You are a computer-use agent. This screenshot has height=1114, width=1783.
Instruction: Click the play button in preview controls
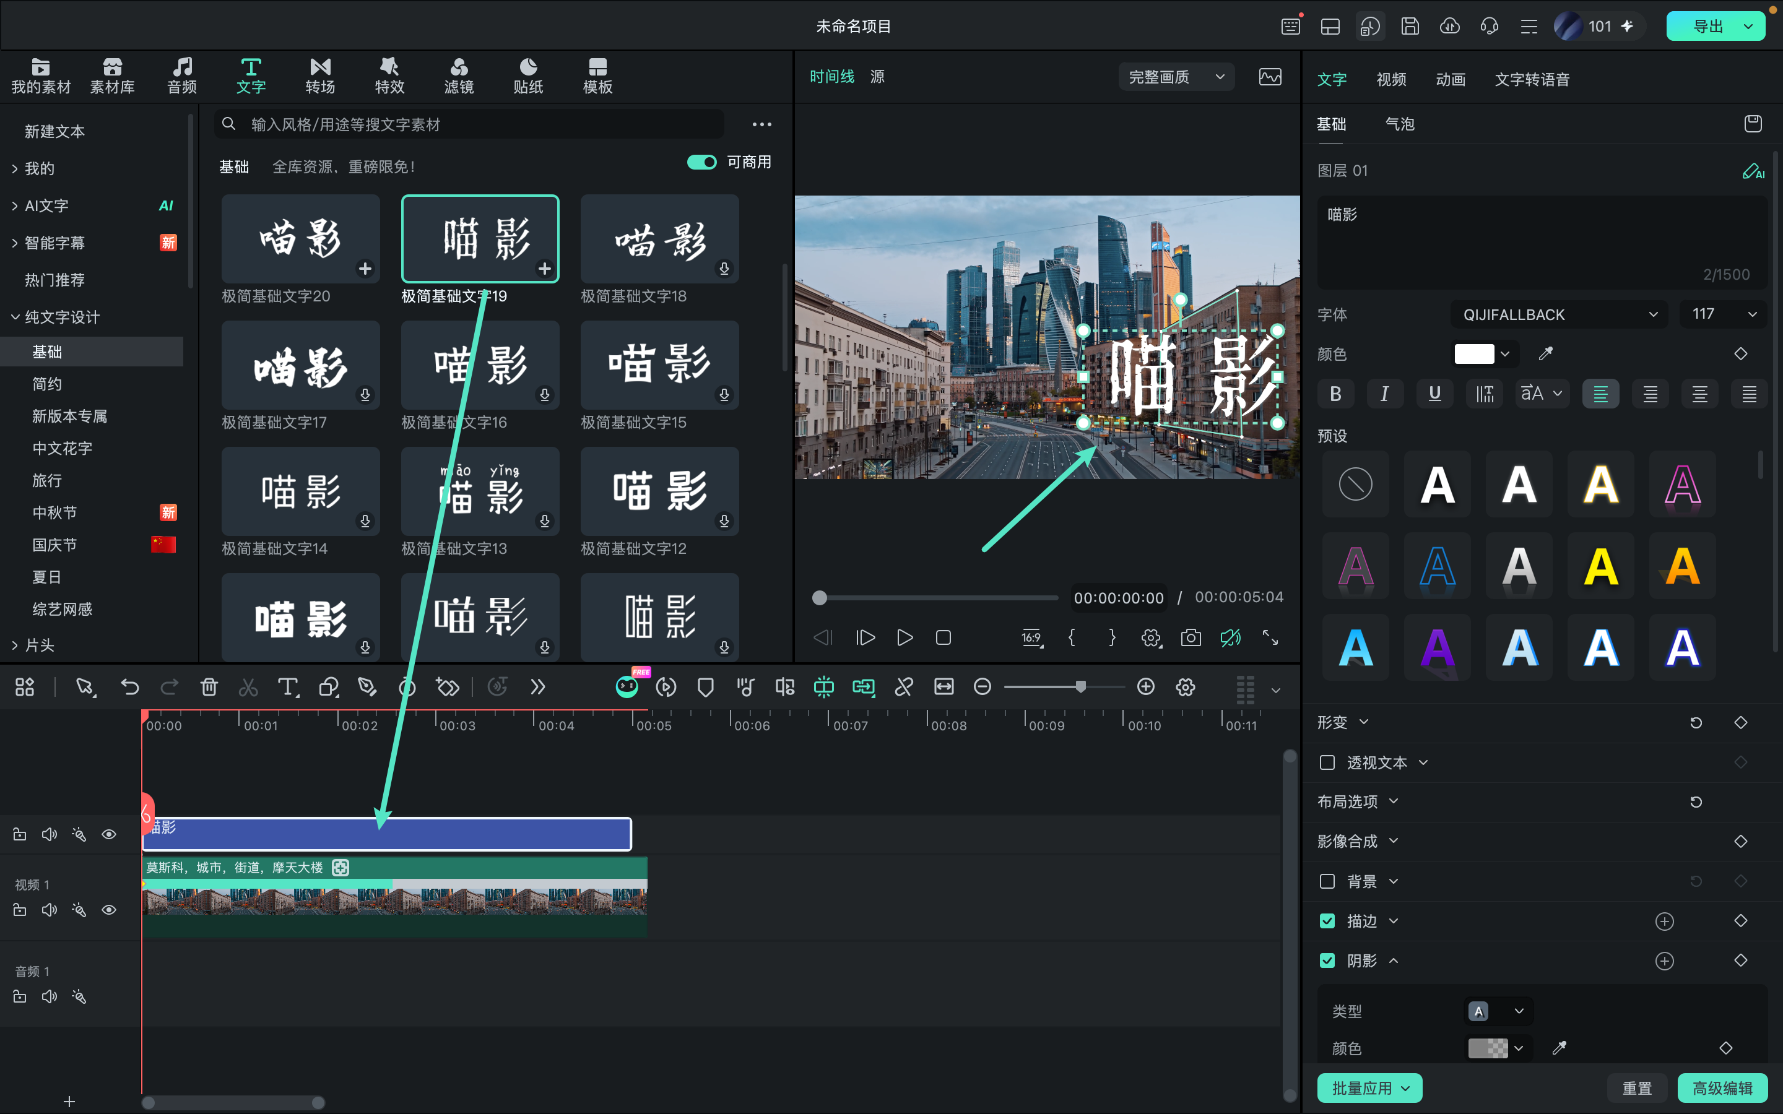(x=905, y=637)
